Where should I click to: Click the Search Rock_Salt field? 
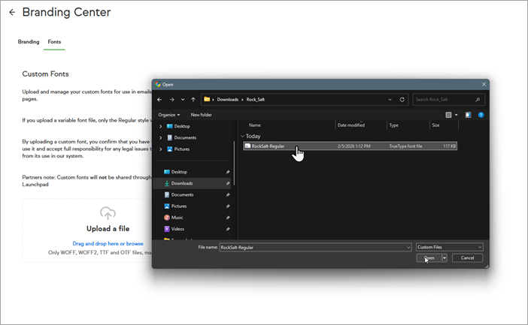coord(444,99)
